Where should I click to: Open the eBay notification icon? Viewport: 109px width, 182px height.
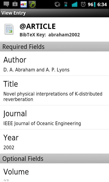tap(24, 5)
